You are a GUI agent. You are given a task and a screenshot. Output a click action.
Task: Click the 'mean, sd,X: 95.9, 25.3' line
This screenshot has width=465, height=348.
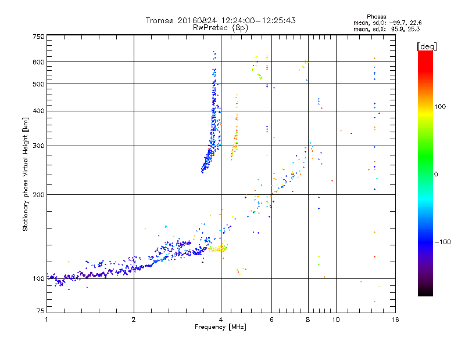pos(387,29)
